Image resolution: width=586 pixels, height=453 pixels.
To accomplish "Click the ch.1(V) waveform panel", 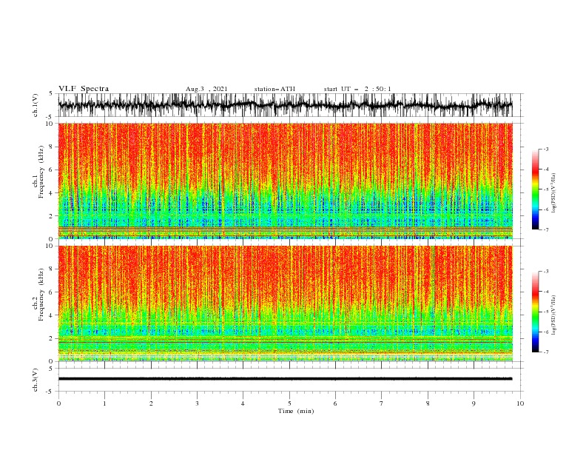I will point(285,105).
